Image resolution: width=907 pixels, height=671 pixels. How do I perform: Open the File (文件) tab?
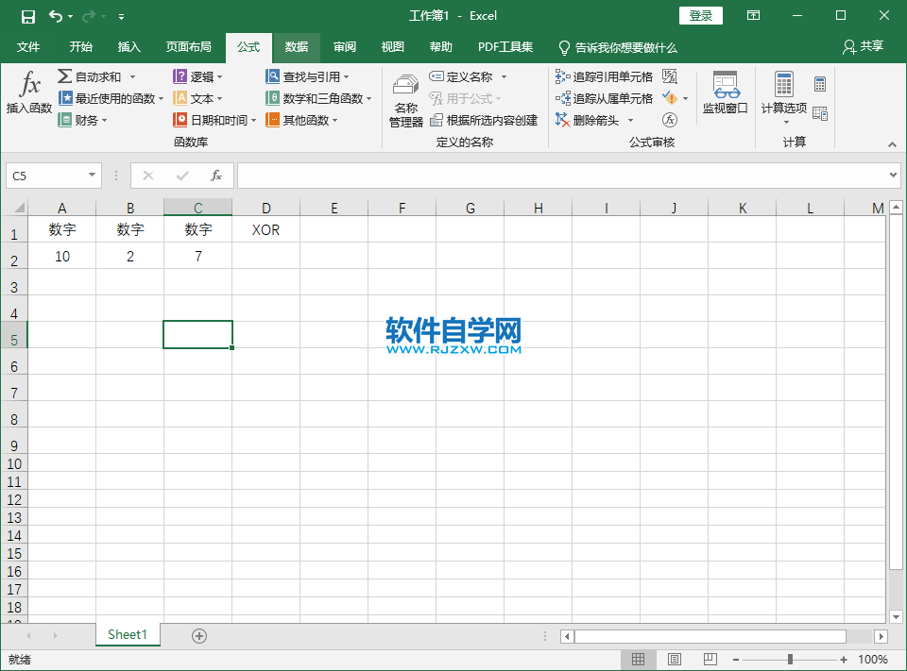pos(28,47)
